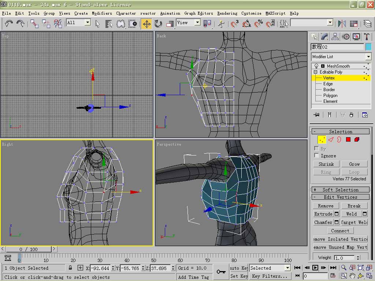375x281 pixels.
Task: Switch to the Display command panel
Action: [x=356, y=37]
